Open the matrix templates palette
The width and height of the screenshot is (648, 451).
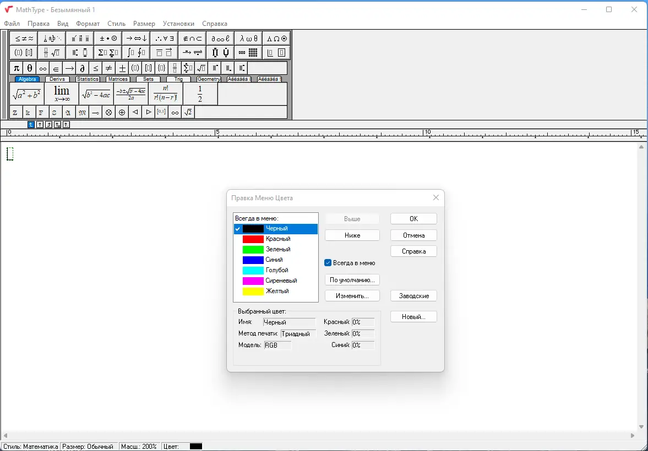248,52
